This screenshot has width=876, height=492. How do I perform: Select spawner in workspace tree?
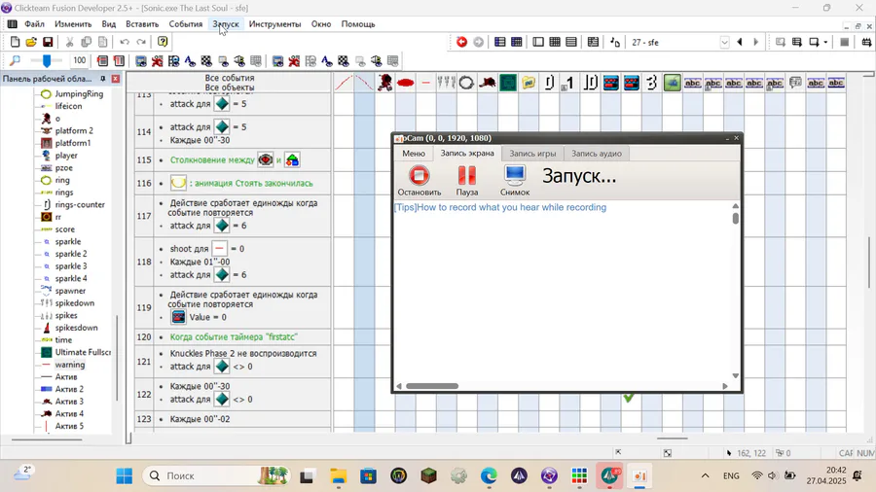(x=70, y=291)
